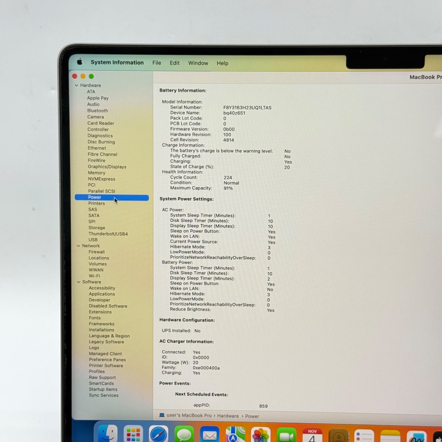Viewport: 442px width, 442px height.
Task: Open Launchpad in the dock
Action: pos(133,434)
